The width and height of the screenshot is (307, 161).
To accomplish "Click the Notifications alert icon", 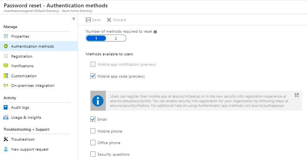I will 6,66.
